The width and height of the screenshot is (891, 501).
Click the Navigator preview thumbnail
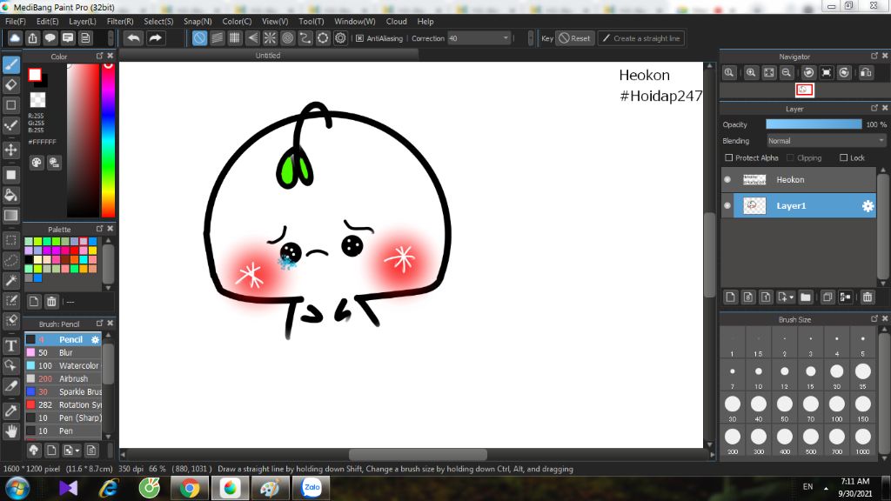[804, 90]
